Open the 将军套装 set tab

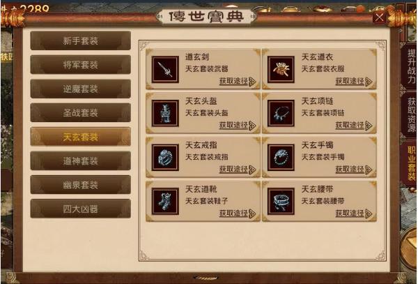click(81, 65)
